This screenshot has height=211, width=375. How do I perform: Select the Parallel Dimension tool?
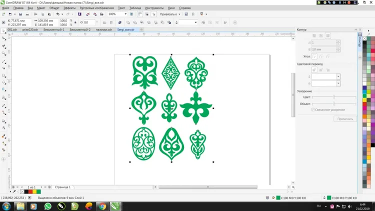3,105
